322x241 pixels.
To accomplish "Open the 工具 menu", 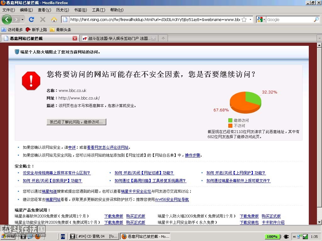I will coord(98,10).
